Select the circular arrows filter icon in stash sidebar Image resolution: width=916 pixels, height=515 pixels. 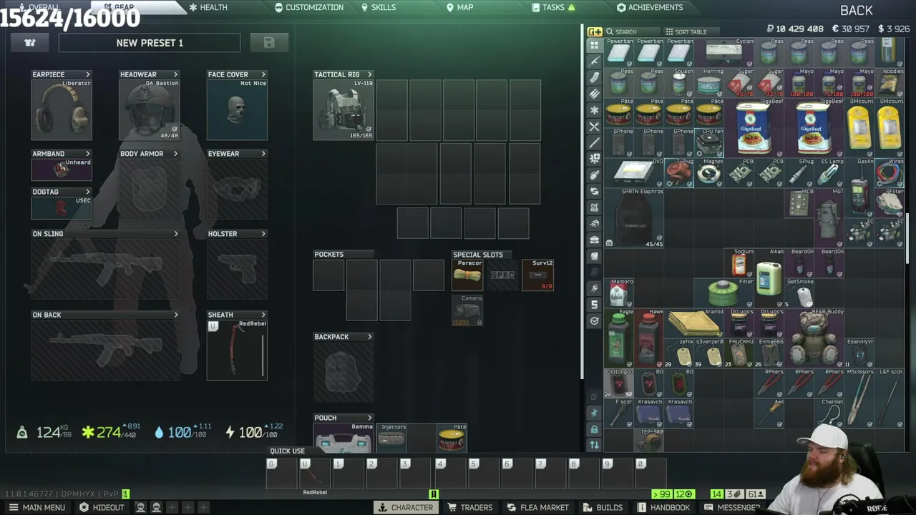click(x=594, y=192)
